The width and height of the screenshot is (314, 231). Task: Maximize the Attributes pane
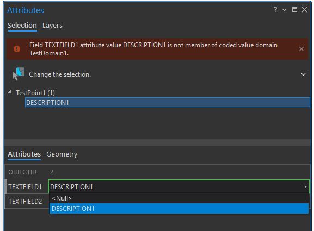tap(294, 10)
